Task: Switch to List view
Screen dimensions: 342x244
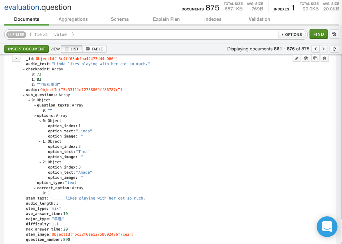Action: 71,49
